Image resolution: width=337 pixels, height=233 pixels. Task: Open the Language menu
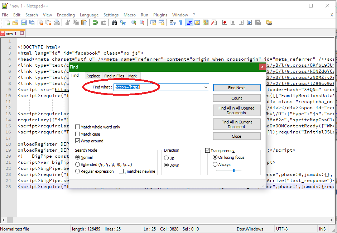(x=89, y=15)
